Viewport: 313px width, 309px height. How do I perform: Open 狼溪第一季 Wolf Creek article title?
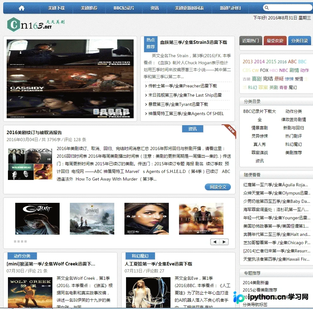[51, 264]
